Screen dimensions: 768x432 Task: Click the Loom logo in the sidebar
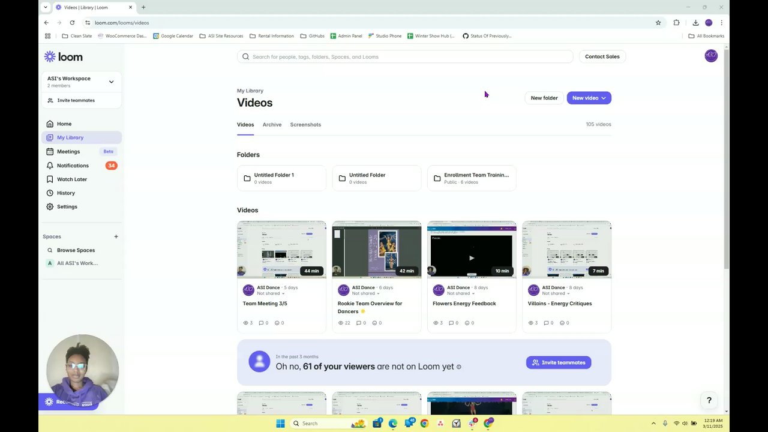[63, 57]
